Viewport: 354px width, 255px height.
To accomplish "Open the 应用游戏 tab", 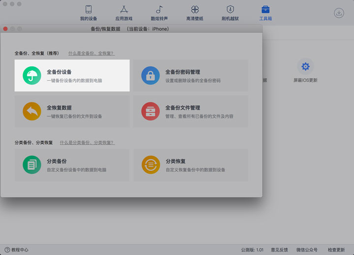I will (124, 13).
